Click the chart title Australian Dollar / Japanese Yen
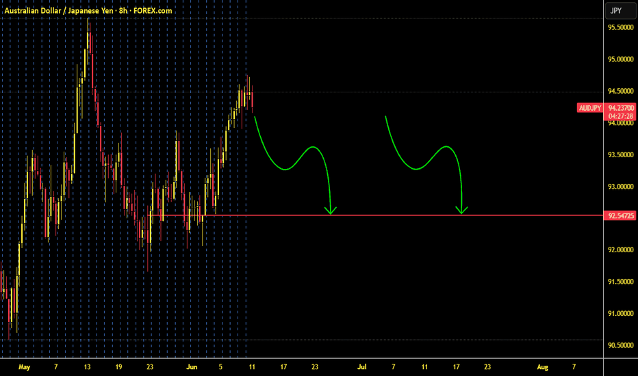Viewport: 638px width, 376px height. pyautogui.click(x=59, y=10)
